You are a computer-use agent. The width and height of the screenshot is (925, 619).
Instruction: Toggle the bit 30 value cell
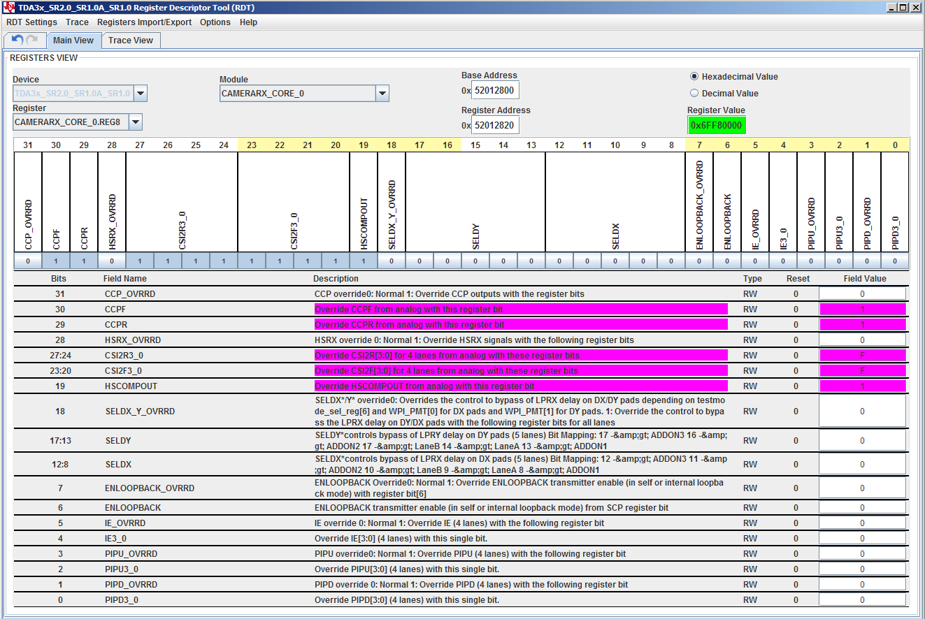(56, 261)
